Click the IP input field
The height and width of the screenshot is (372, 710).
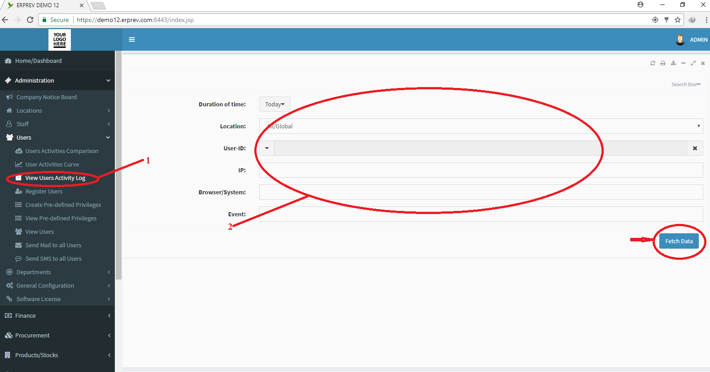pyautogui.click(x=481, y=170)
